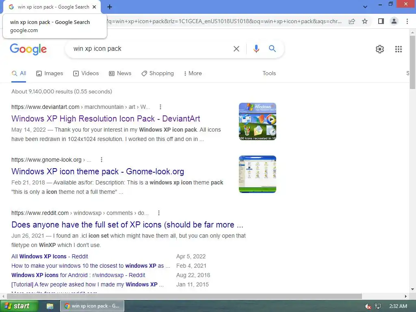This screenshot has width=416, height=312.
Task: Open DeviantArt result options three dots
Action: click(x=160, y=107)
